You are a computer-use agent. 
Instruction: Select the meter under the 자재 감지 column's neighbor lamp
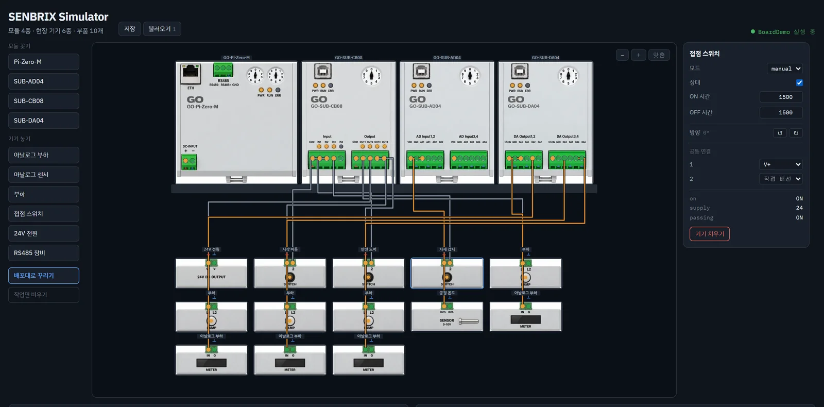coord(526,317)
